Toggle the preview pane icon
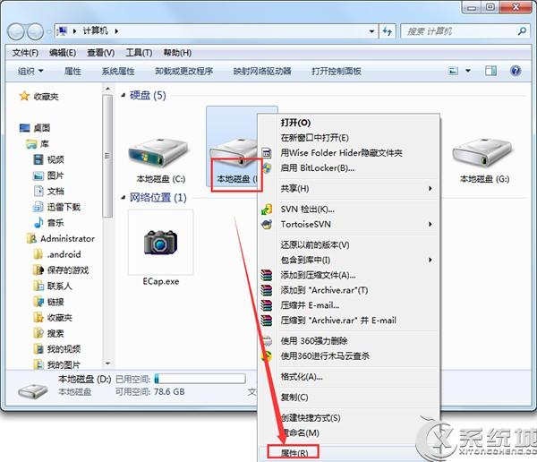This screenshot has width=537, height=462. coord(490,71)
